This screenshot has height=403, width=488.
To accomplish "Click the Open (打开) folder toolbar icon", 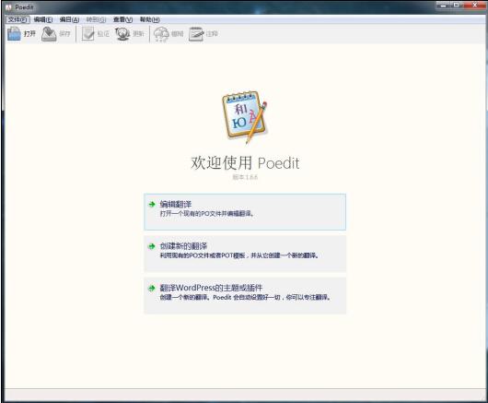I will coord(14,34).
